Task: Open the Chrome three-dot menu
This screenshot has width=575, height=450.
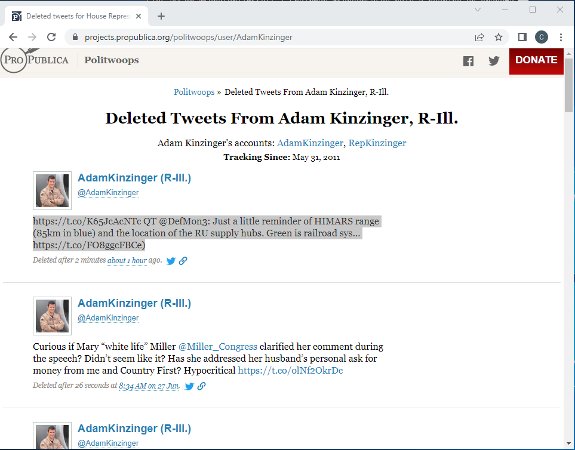Action: click(561, 37)
